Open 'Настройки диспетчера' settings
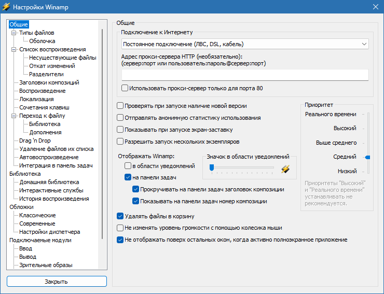This screenshot has width=384, height=294. pos(50,232)
